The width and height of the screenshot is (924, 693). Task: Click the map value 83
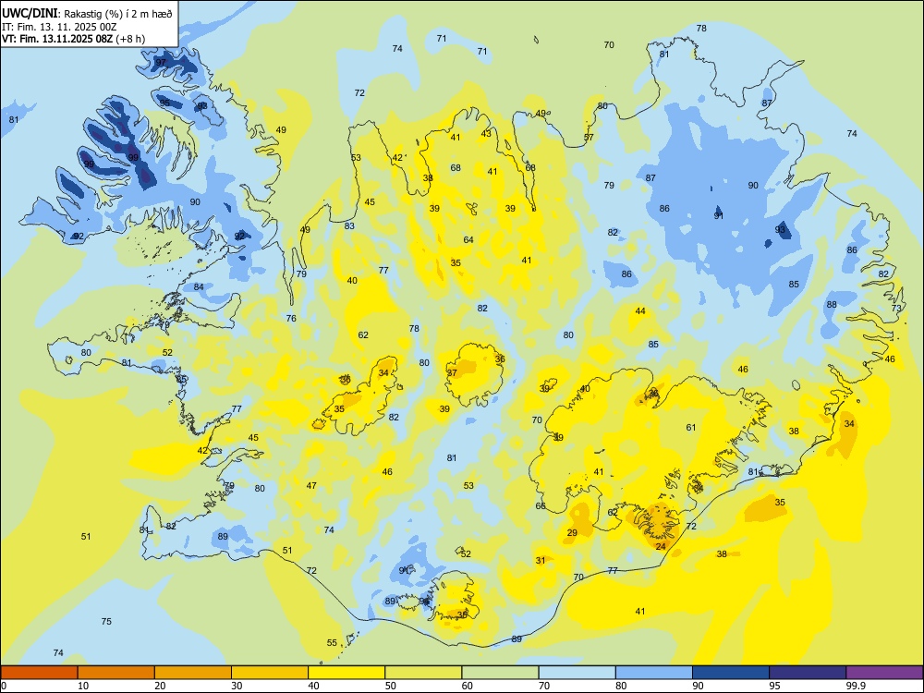click(349, 225)
